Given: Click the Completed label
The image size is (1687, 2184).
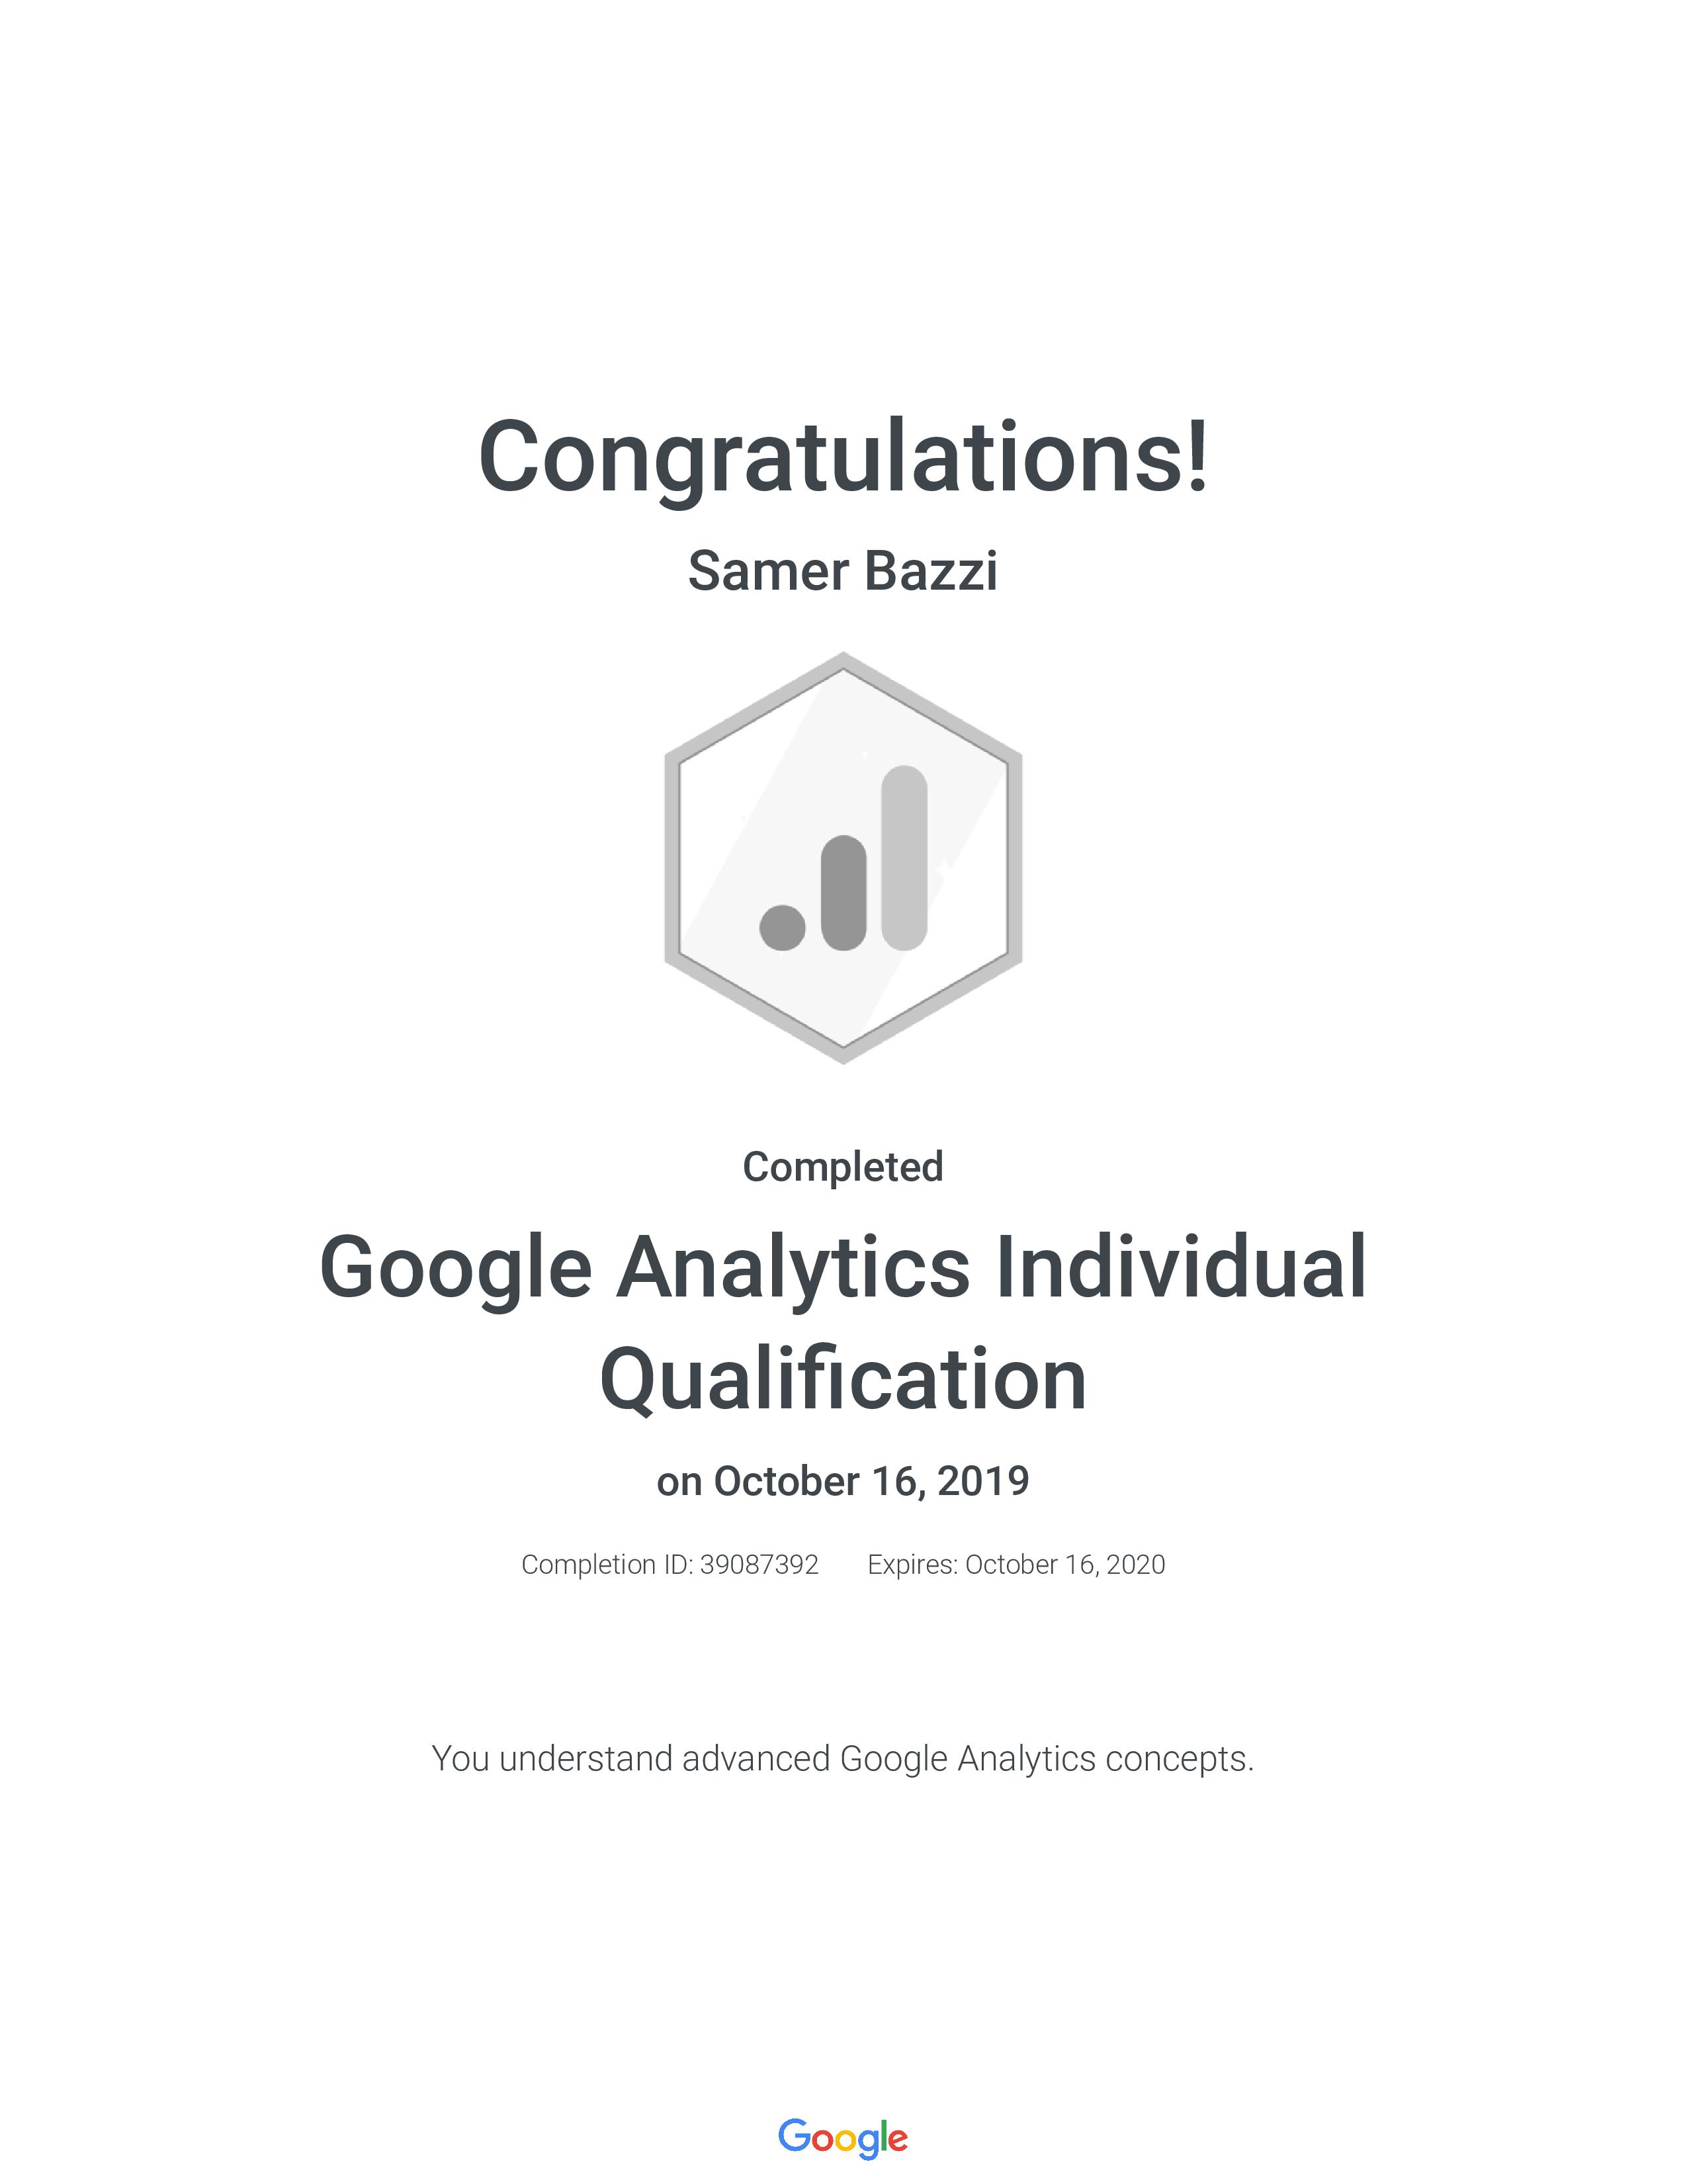Looking at the screenshot, I should point(842,1167).
